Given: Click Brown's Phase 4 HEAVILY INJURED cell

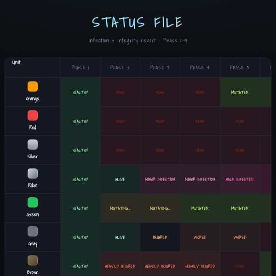Looking at the screenshot, I should tap(200, 264).
